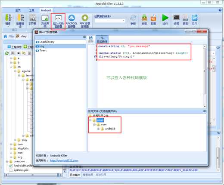Viewport: 224px width, 185px height.
Task: Select the Toast code template
Action: click(x=60, y=50)
